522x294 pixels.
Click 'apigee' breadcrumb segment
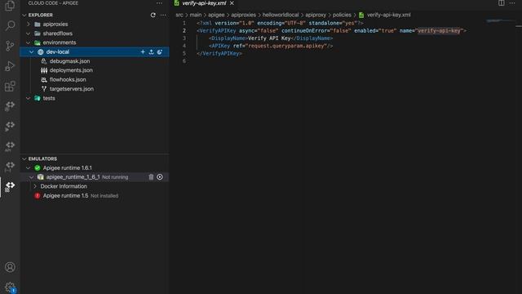tap(216, 15)
